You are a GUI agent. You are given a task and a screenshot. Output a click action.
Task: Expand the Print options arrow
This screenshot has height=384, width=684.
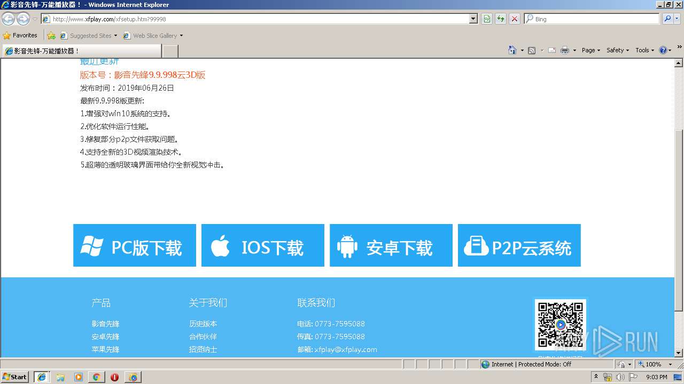coord(574,50)
